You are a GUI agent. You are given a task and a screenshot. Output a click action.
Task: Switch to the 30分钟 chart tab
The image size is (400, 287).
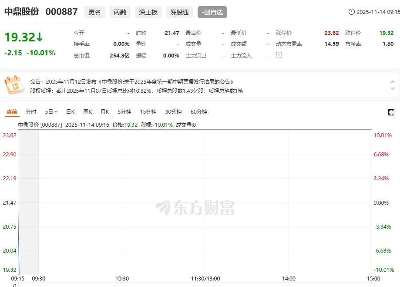[173, 112]
